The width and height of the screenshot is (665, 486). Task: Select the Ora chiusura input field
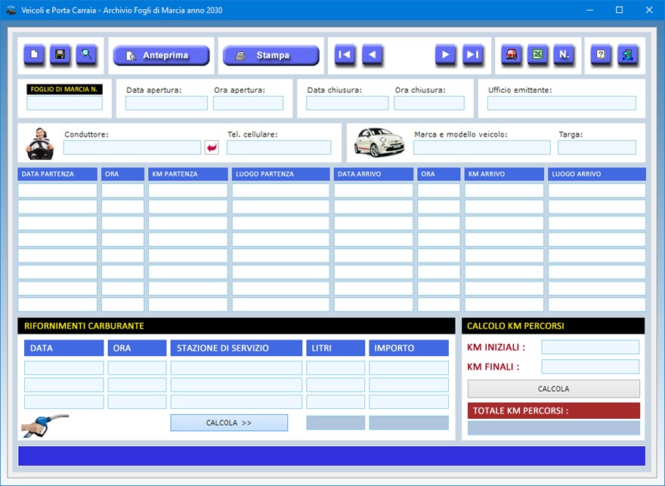coord(429,103)
